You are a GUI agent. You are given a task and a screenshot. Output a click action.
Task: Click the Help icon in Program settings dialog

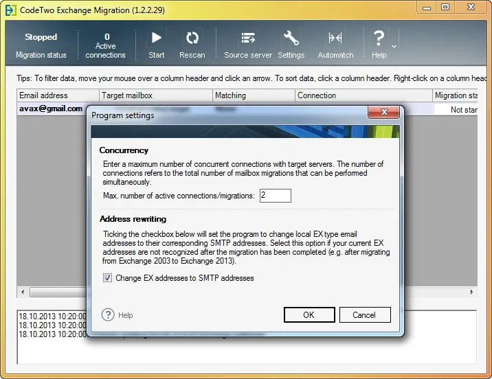(x=108, y=314)
